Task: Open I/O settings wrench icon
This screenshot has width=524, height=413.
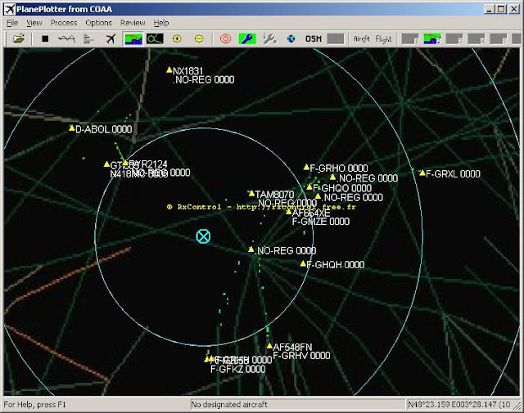Action: [269, 39]
